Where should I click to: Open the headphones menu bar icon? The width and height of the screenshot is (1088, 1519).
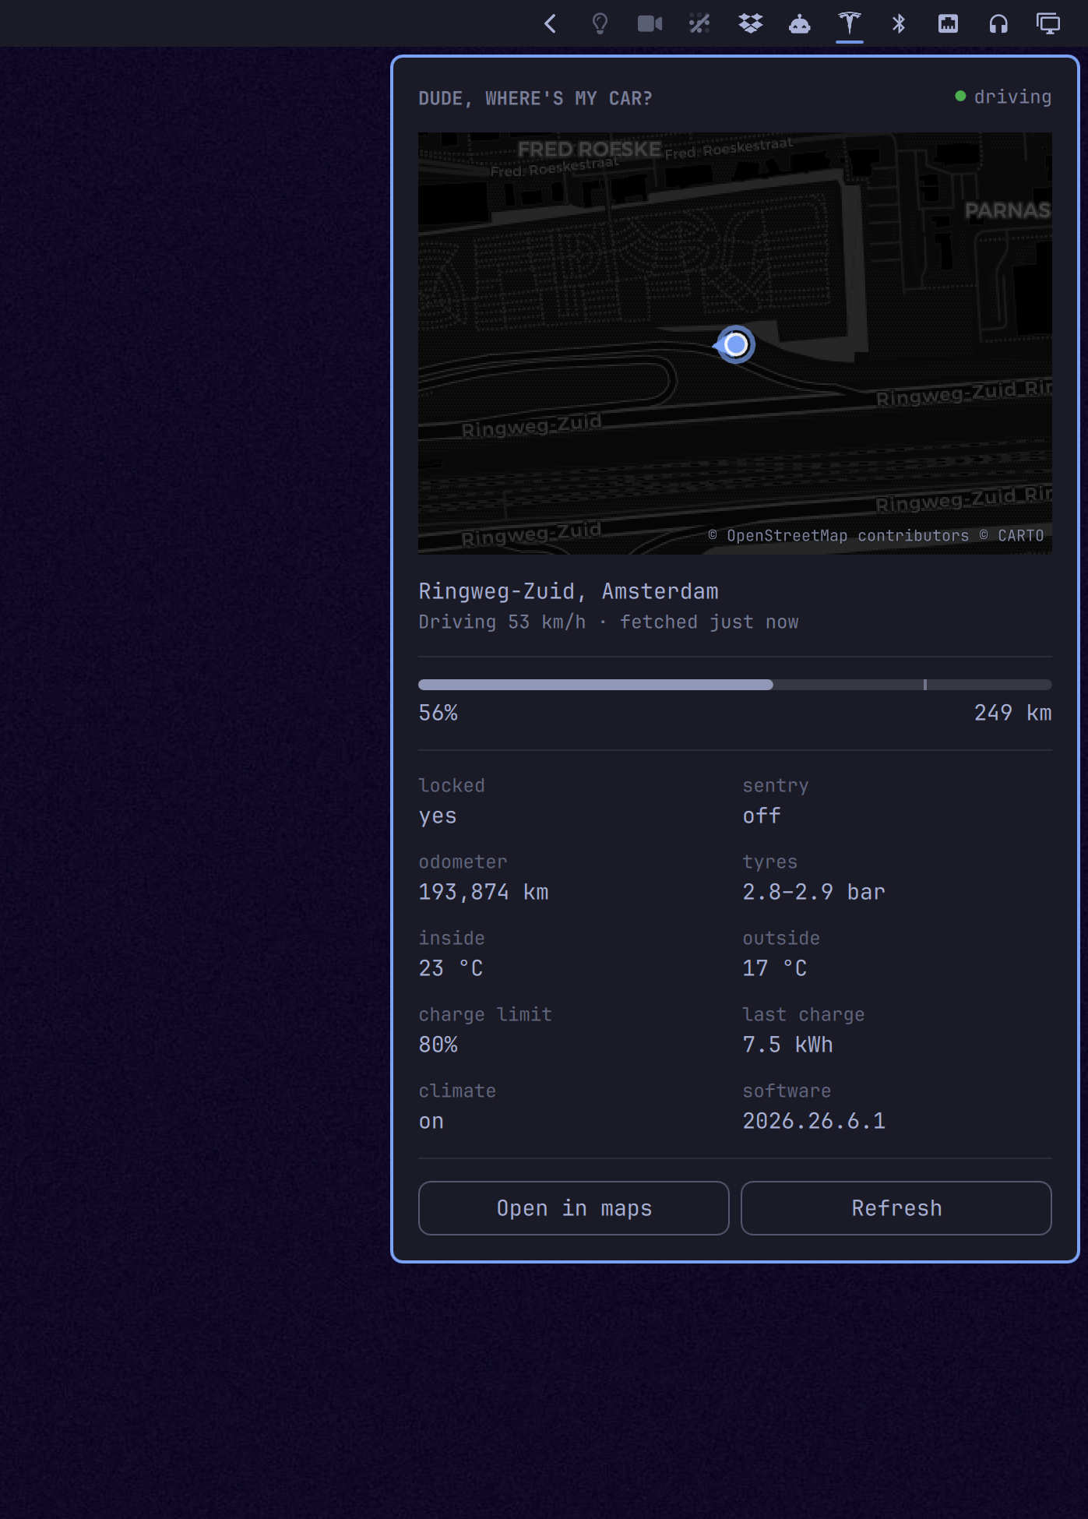point(998,23)
